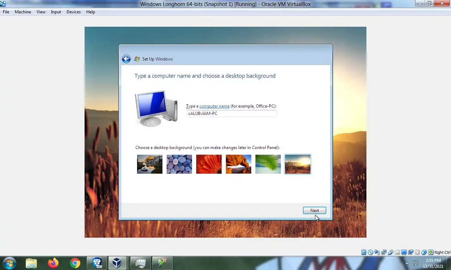This screenshot has height=270, width=451.
Task: Open the Resource Monitor taskbar button
Action: [x=141, y=263]
